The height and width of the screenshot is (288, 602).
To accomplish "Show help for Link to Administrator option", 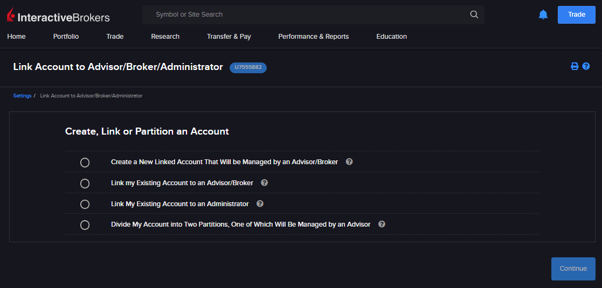I will [x=260, y=203].
